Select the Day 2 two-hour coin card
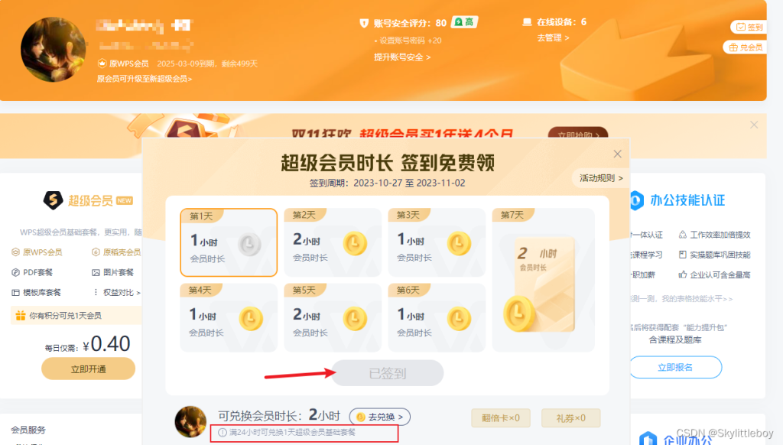 pos(333,242)
